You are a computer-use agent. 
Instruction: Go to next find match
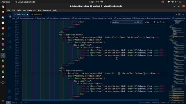tap(158, 22)
